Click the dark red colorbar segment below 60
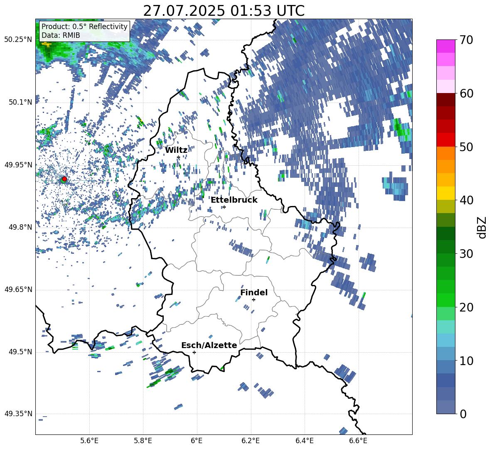Viewport: 492px width, 449px height. pos(445,100)
